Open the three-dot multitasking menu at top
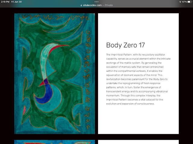The image size is (193, 144). 96,2
